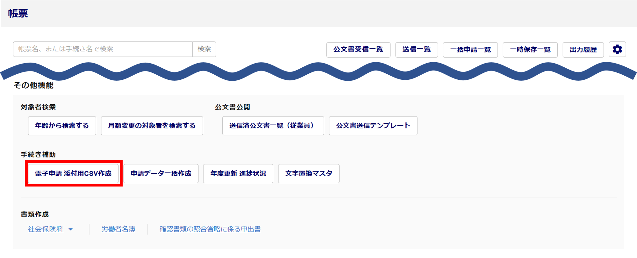This screenshot has width=637, height=258.
Task: Click 月額変更の対象者を検索する
Action: point(152,126)
